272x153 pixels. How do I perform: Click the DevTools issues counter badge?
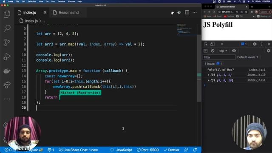click(x=244, y=44)
